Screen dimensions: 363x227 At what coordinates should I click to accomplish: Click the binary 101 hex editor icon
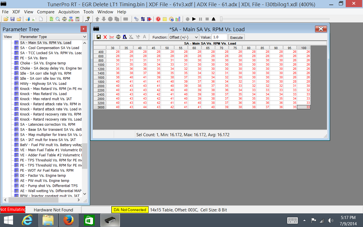coord(51,19)
